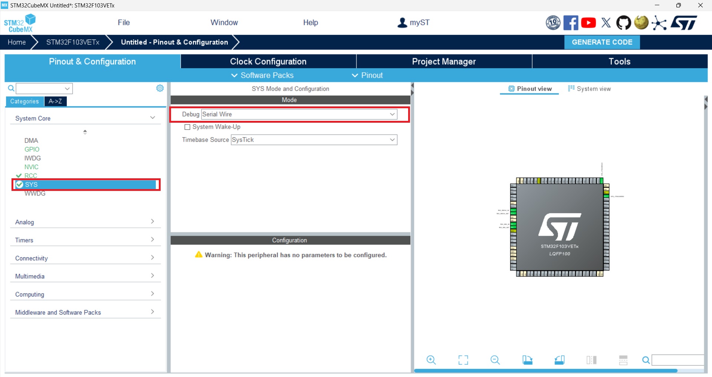Open the category settings gear icon

coord(160,88)
